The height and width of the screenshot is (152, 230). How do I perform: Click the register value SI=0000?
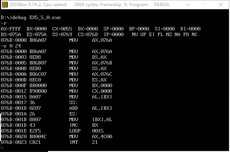point(164,29)
